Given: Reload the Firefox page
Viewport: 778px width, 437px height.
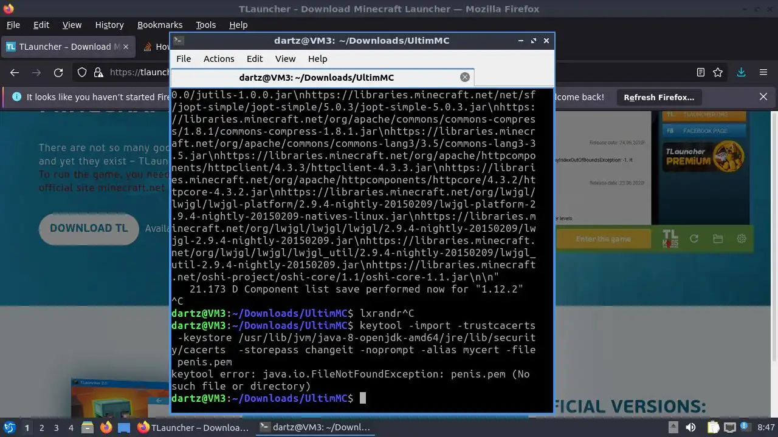Looking at the screenshot, I should (x=58, y=73).
